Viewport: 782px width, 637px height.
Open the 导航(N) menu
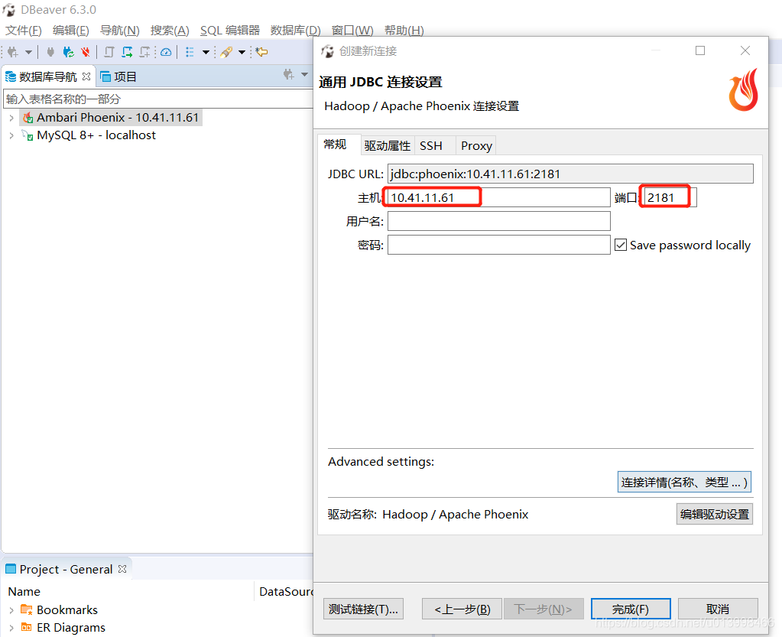click(x=120, y=31)
